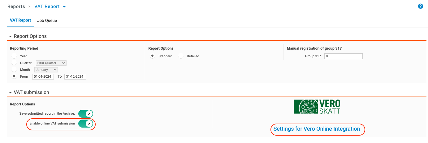The width and height of the screenshot is (428, 143).
Task: Select the Month reporting period radio
Action: point(14,70)
